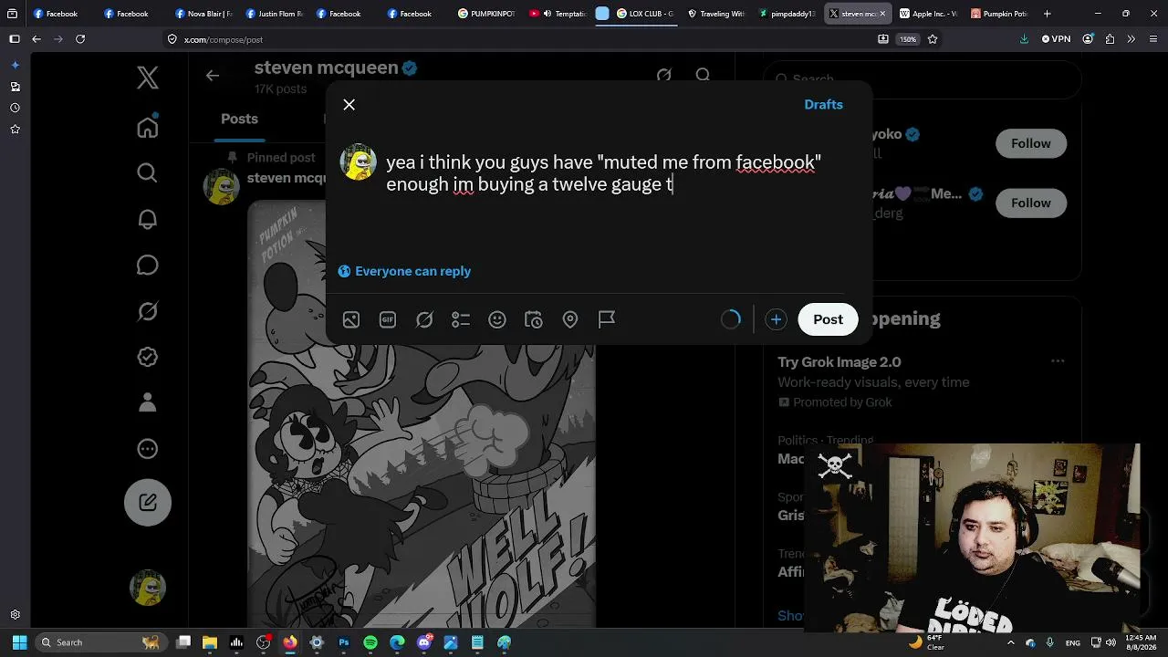The image size is (1168, 657).
Task: Open the account switcher avatar in the sidebar
Action: coord(148,588)
